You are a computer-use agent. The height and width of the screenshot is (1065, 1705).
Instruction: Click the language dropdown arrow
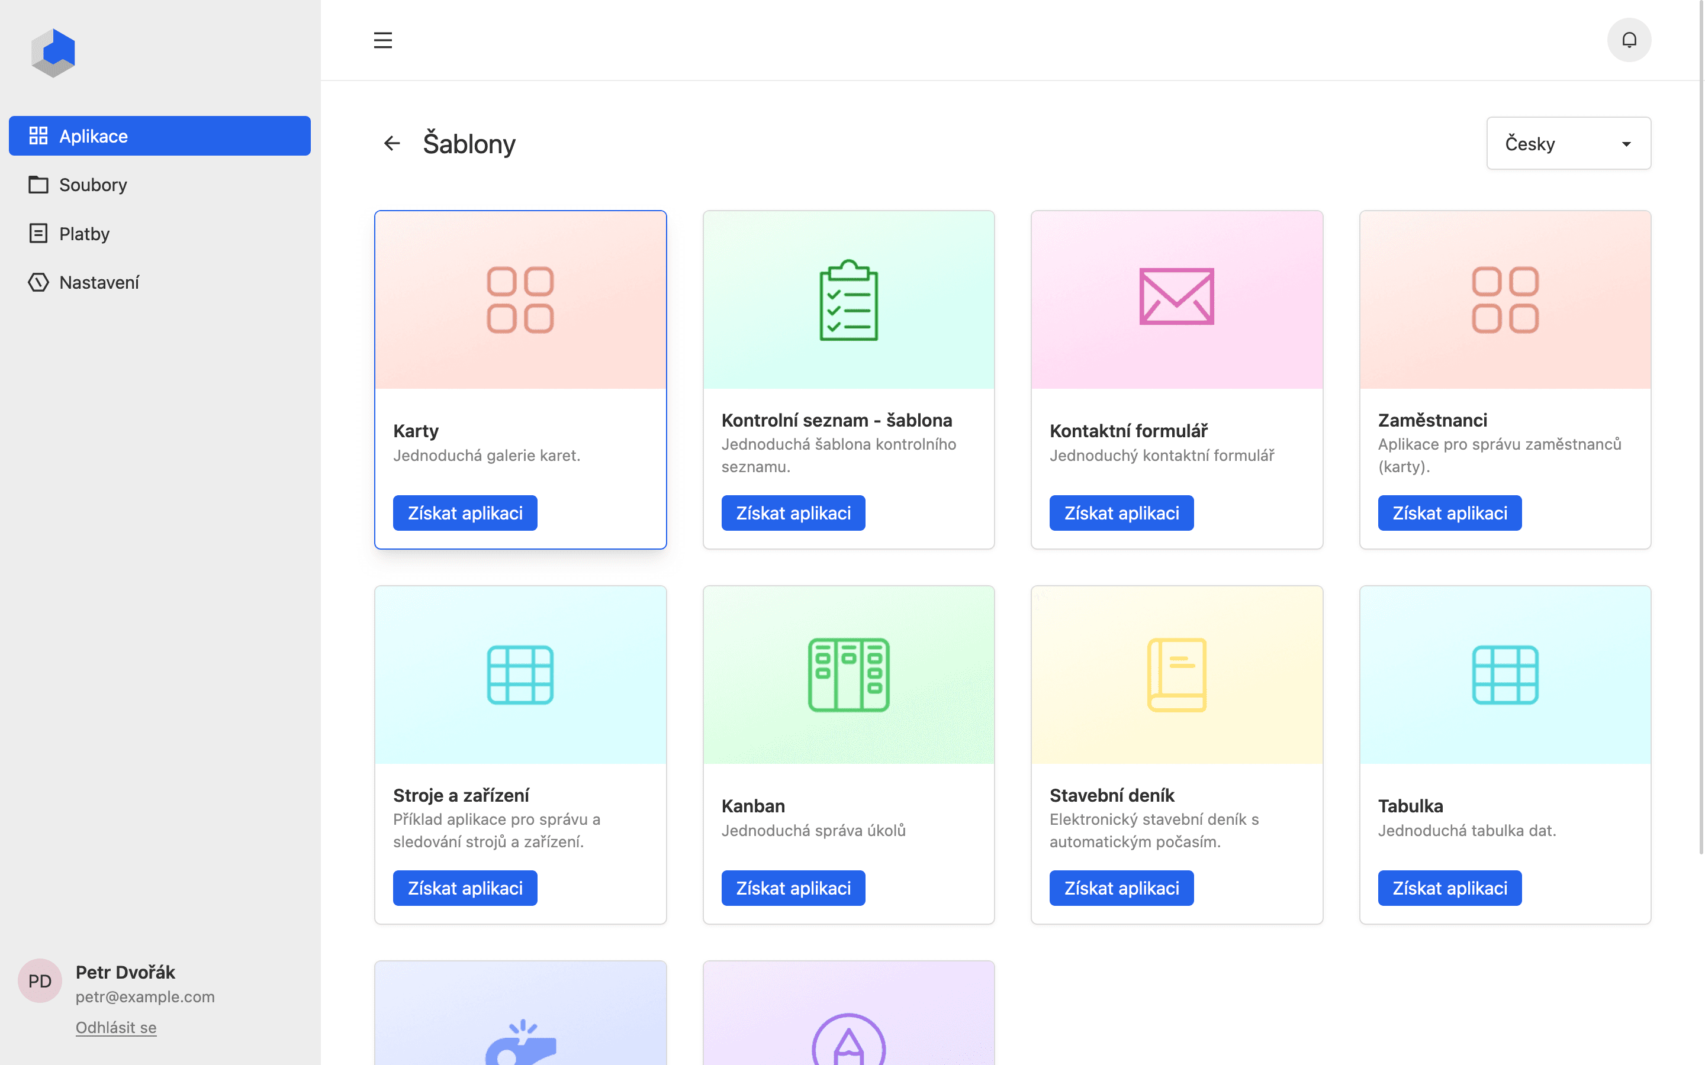pyautogui.click(x=1626, y=144)
